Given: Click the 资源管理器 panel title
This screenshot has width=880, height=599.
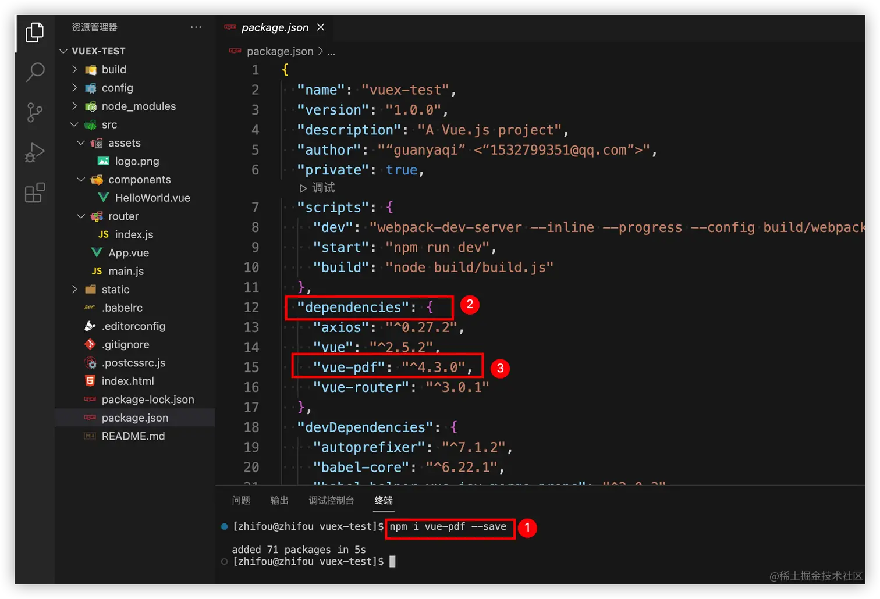Looking at the screenshot, I should (x=94, y=27).
